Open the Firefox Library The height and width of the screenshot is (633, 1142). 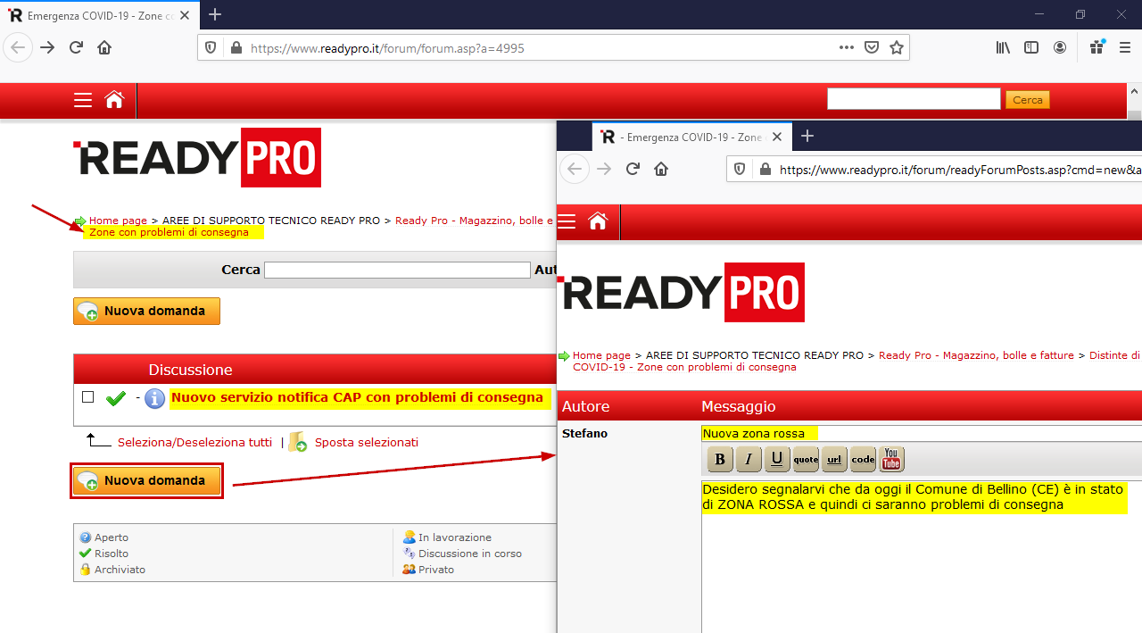[1004, 47]
